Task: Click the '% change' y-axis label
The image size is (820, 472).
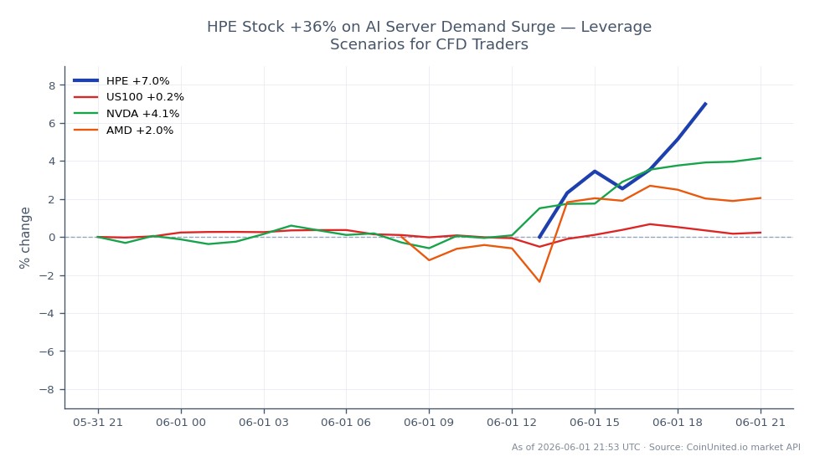Action: (24, 238)
